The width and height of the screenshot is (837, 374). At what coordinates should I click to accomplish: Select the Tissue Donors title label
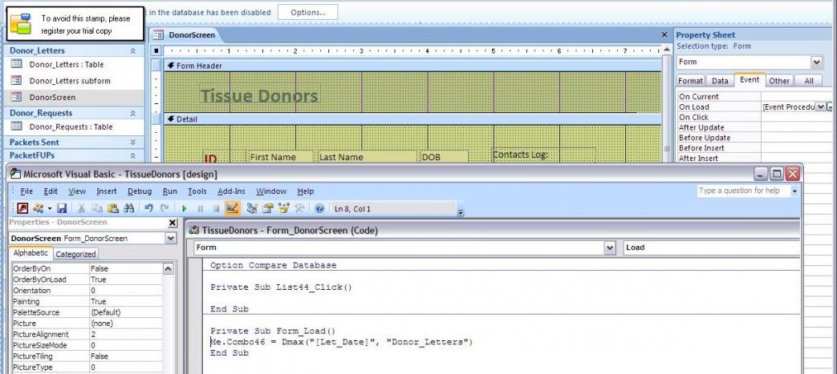(x=259, y=96)
